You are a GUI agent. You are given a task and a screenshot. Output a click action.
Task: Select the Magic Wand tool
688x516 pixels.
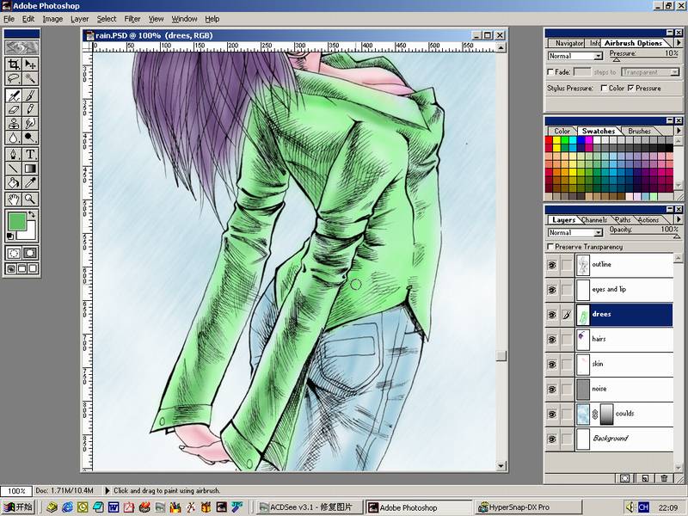[x=30, y=79]
